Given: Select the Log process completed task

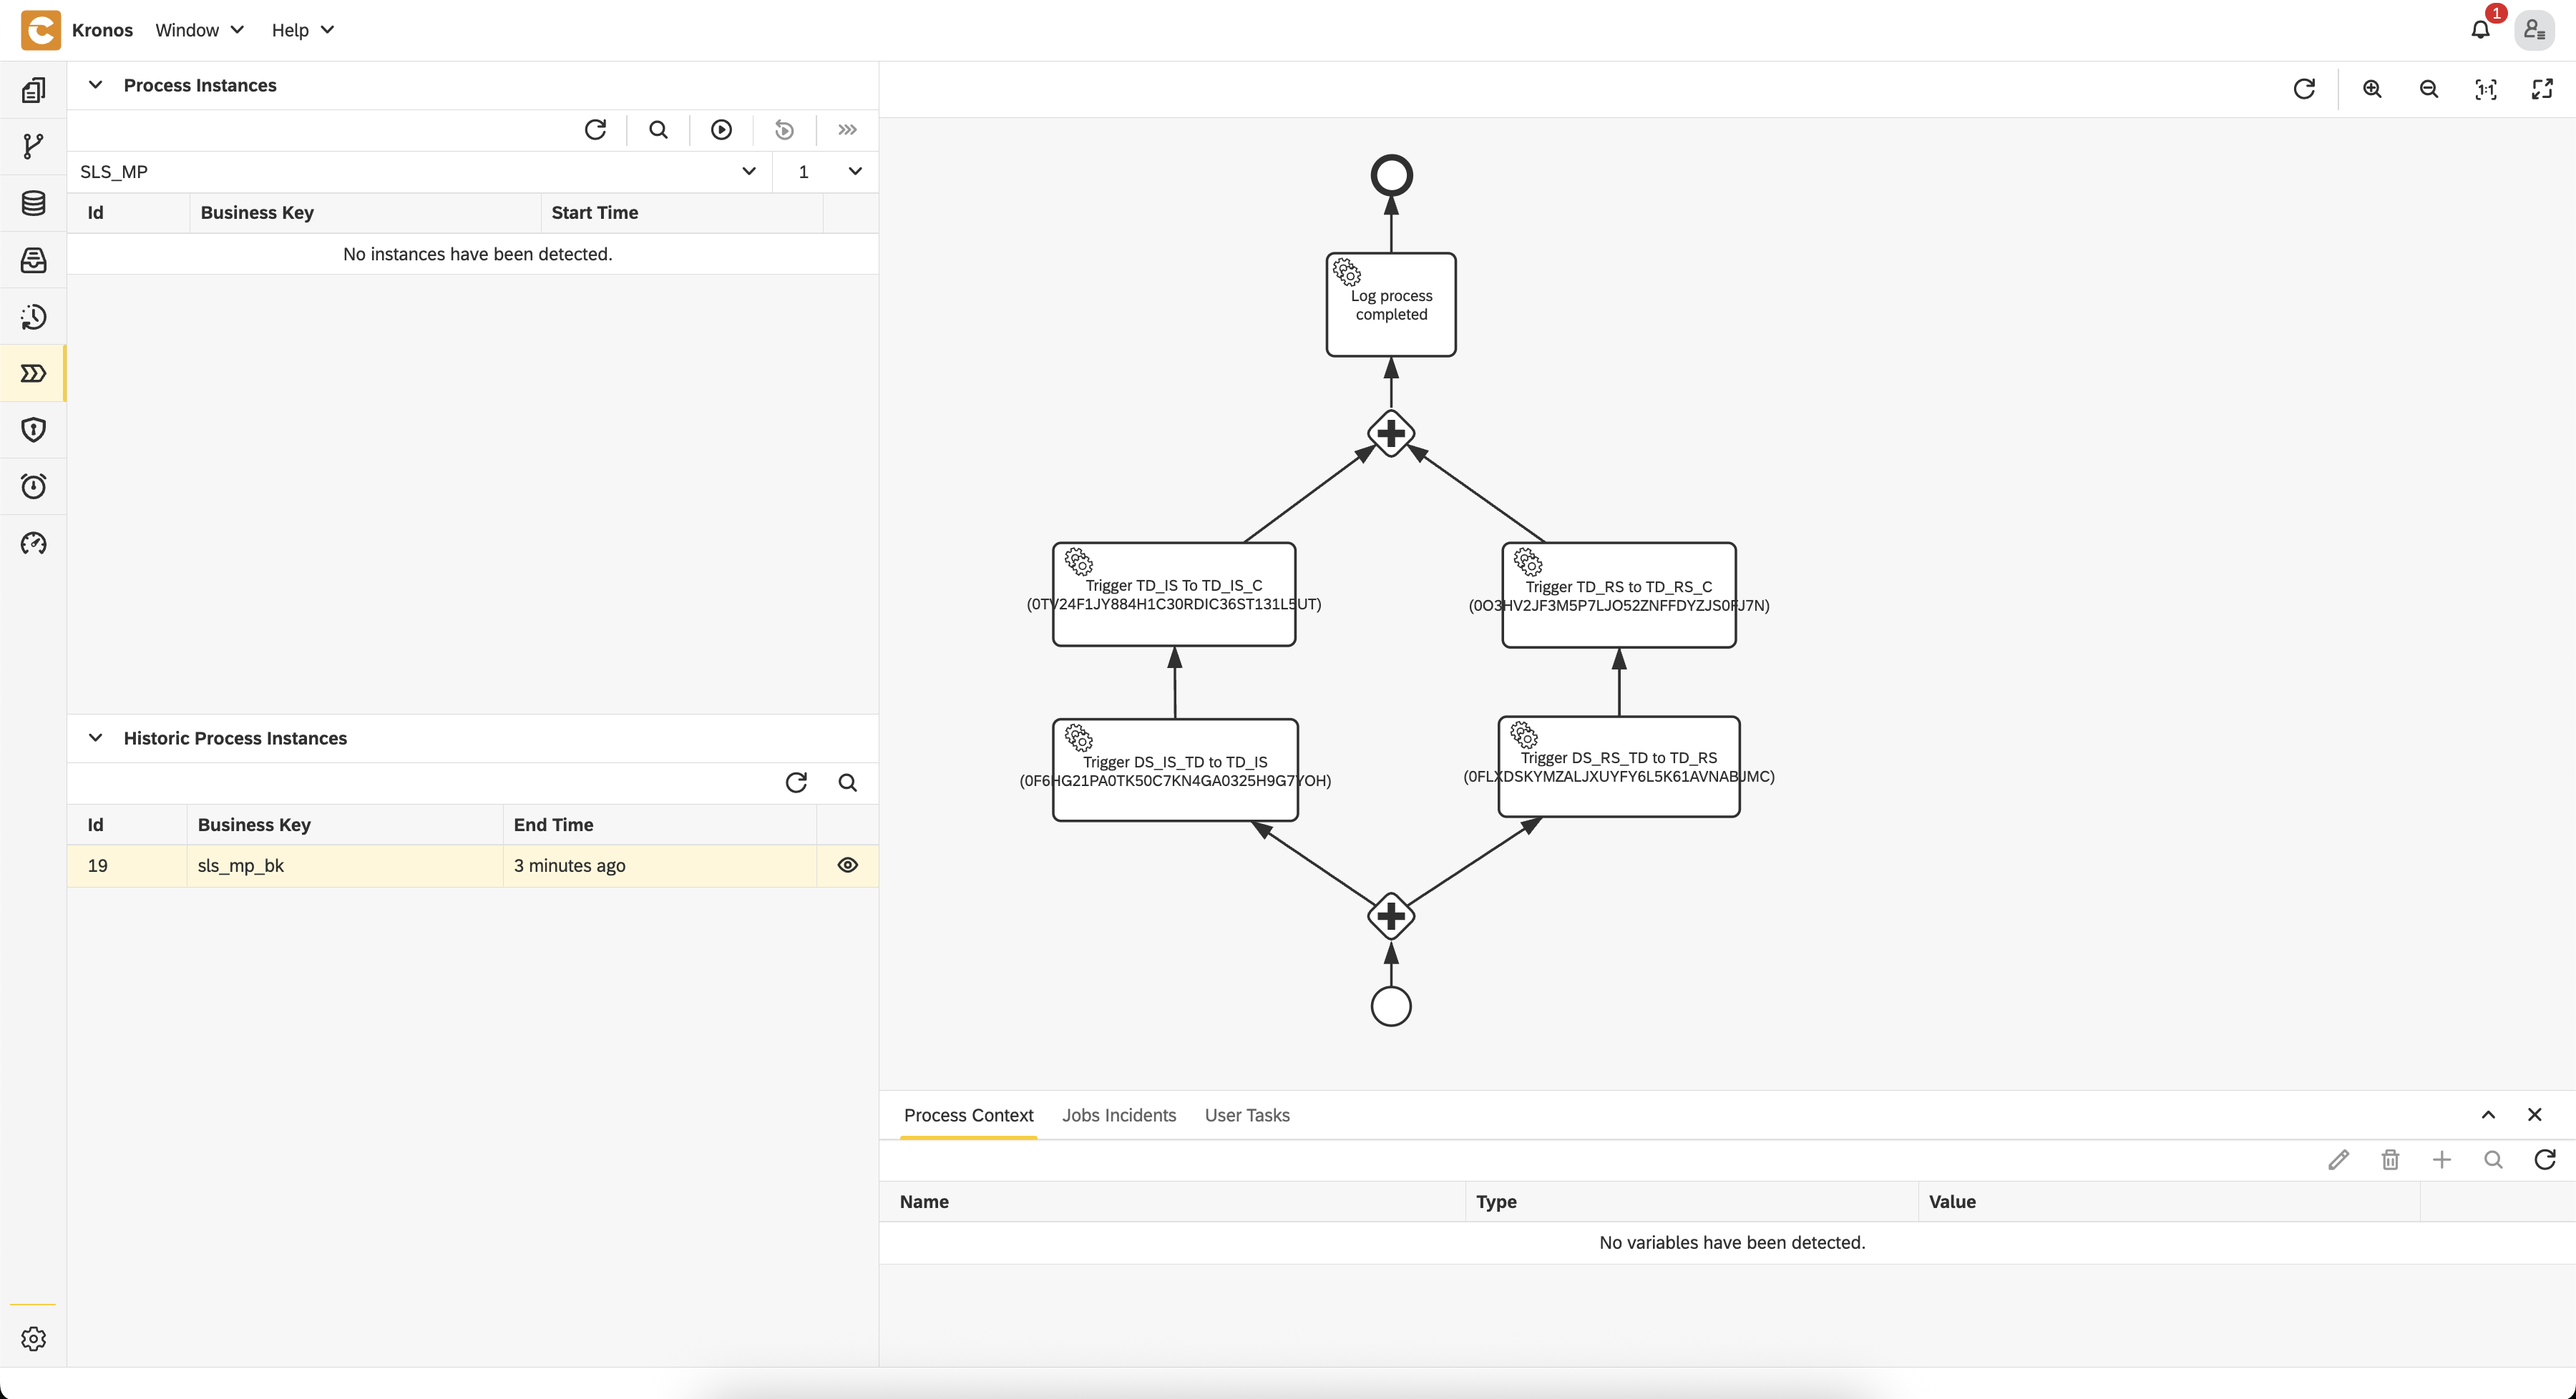Looking at the screenshot, I should [x=1391, y=305].
